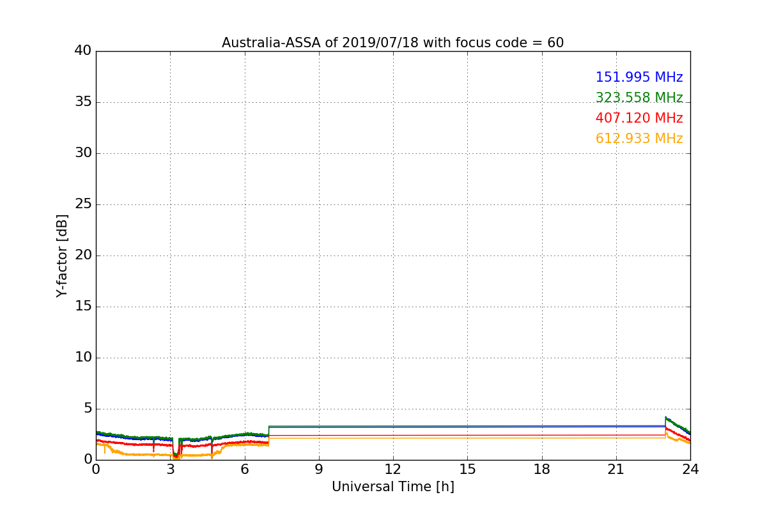Viewport: 767px width, 511px height.
Task: Click the x-axis tick label 15
Action: pos(467,469)
